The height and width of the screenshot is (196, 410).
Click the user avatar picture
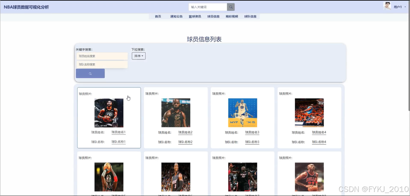click(x=387, y=6)
